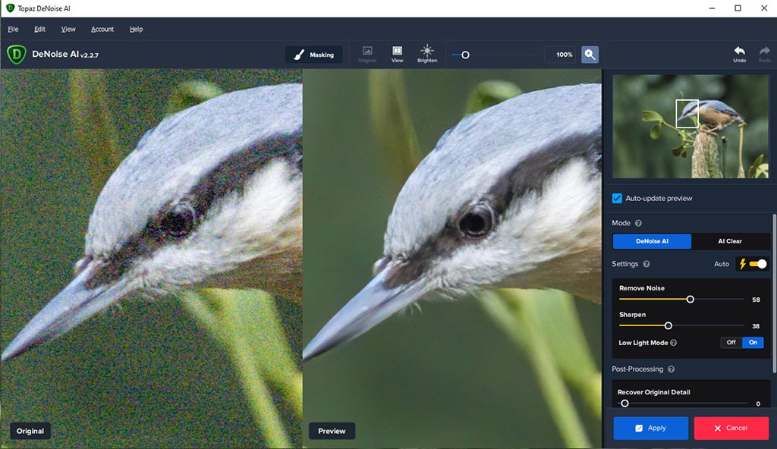This screenshot has height=449, width=777.
Task: Click the Undo arrow icon
Action: [x=739, y=54]
